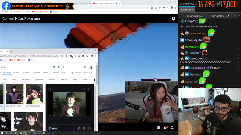This screenshot has height=135, width=241.
Task: Exit fullscreen on the video player
Action: click(x=172, y=128)
